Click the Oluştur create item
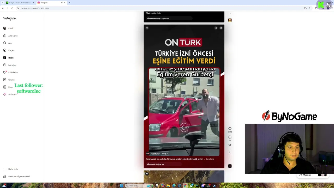 tap(9, 80)
